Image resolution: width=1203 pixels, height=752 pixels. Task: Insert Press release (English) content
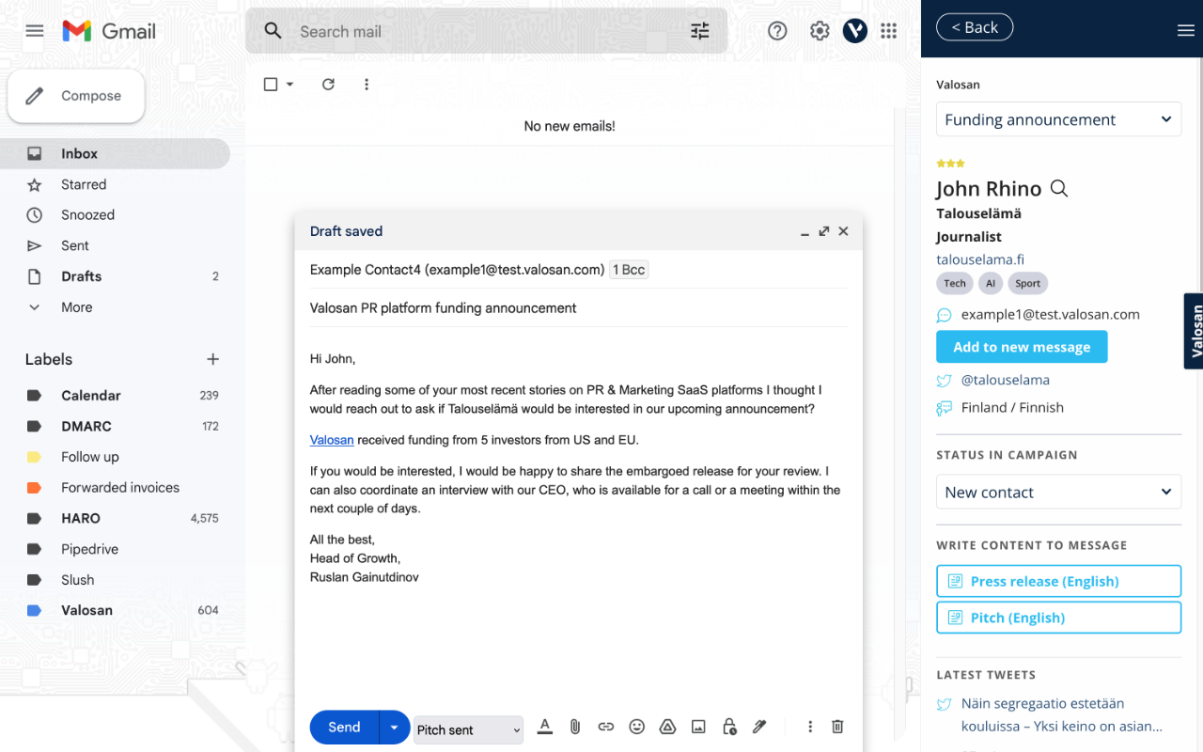point(1058,581)
